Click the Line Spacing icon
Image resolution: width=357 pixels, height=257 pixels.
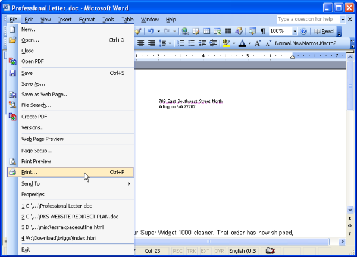tap(162, 43)
